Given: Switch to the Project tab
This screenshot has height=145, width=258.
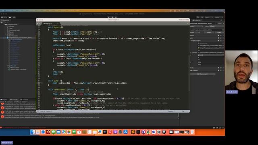Looking at the screenshot, I should [4, 99].
